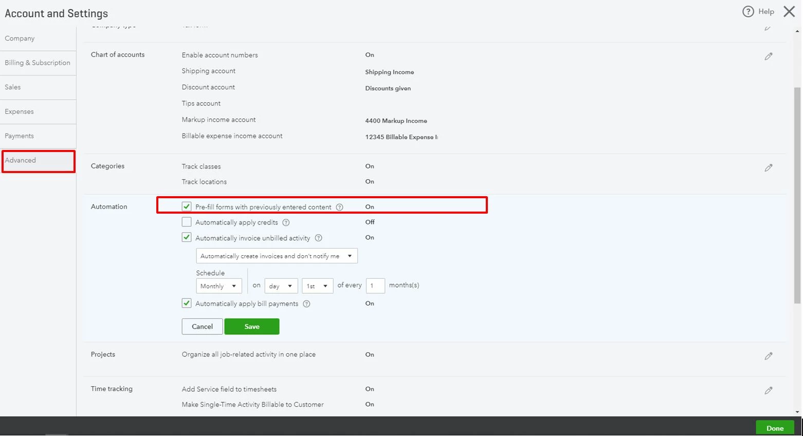803x436 pixels.
Task: Edit the Chart of accounts section pencil
Action: [x=768, y=56]
